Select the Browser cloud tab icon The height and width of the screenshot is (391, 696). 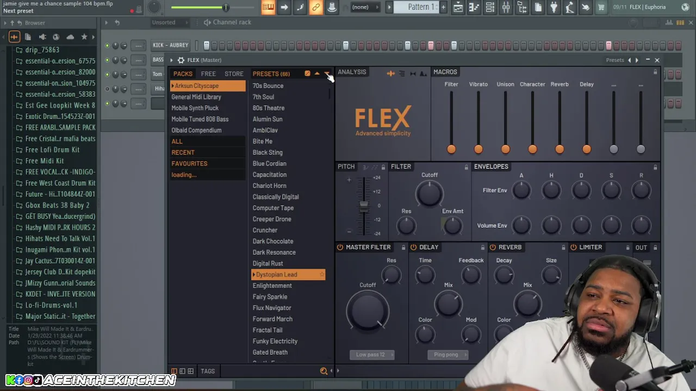click(x=70, y=37)
